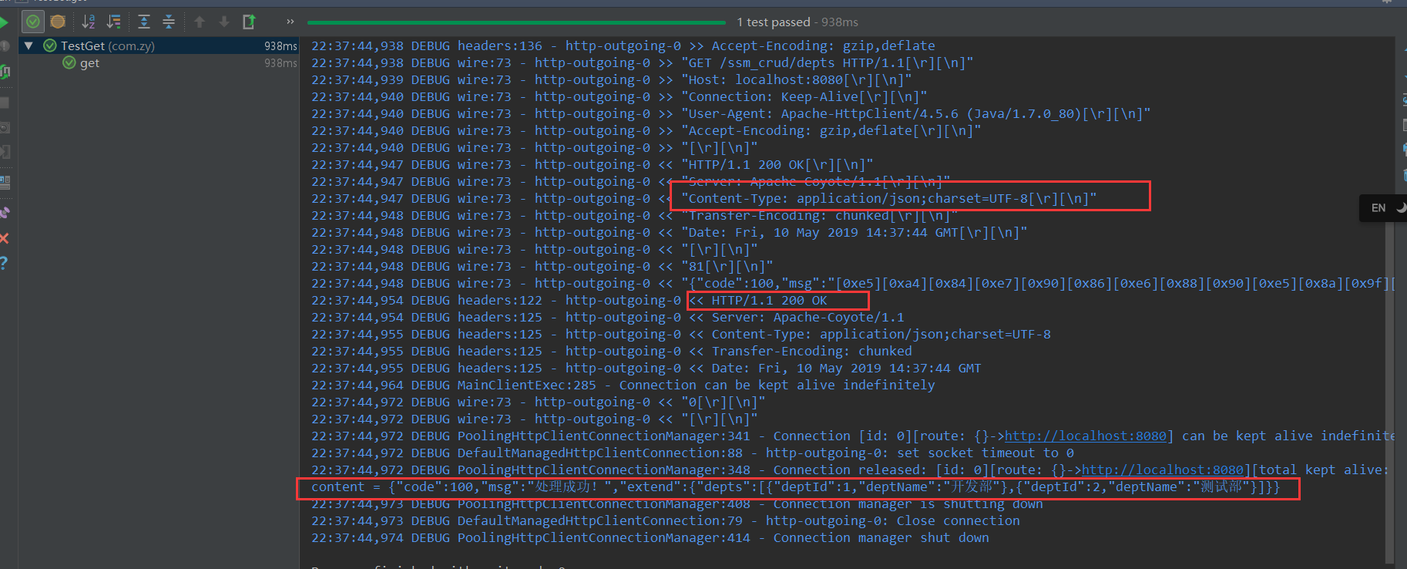Click the 'User-Agent: Apache-HttpClient/4.5.6' log line
Image resolution: width=1407 pixels, height=569 pixels.
click(731, 113)
